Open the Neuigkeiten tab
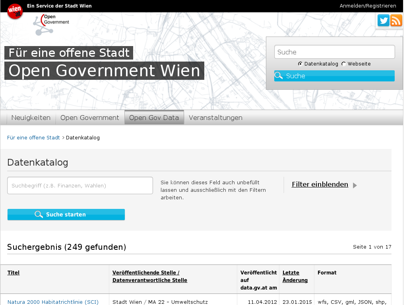407x305 pixels. coord(31,118)
